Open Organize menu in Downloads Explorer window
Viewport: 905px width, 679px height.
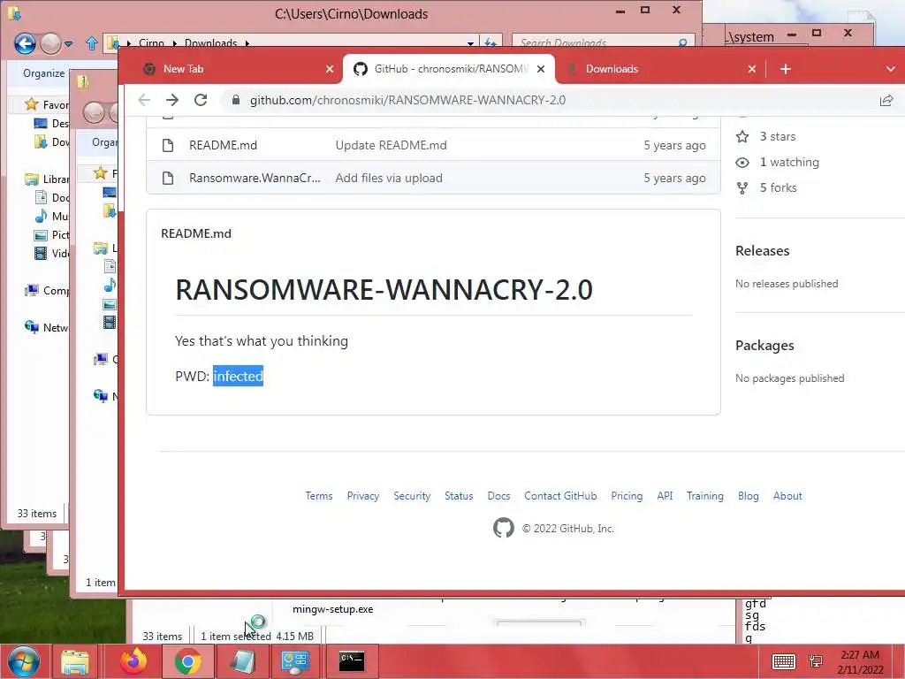tap(43, 73)
